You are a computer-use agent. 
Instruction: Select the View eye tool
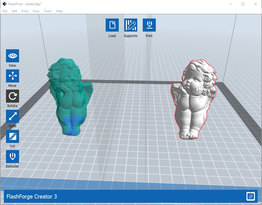pyautogui.click(x=13, y=56)
